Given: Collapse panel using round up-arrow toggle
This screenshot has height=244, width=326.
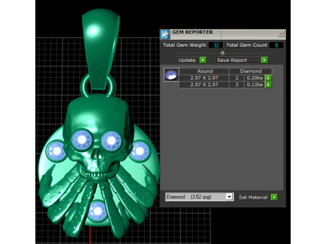Looking at the screenshot, I should (x=223, y=53).
